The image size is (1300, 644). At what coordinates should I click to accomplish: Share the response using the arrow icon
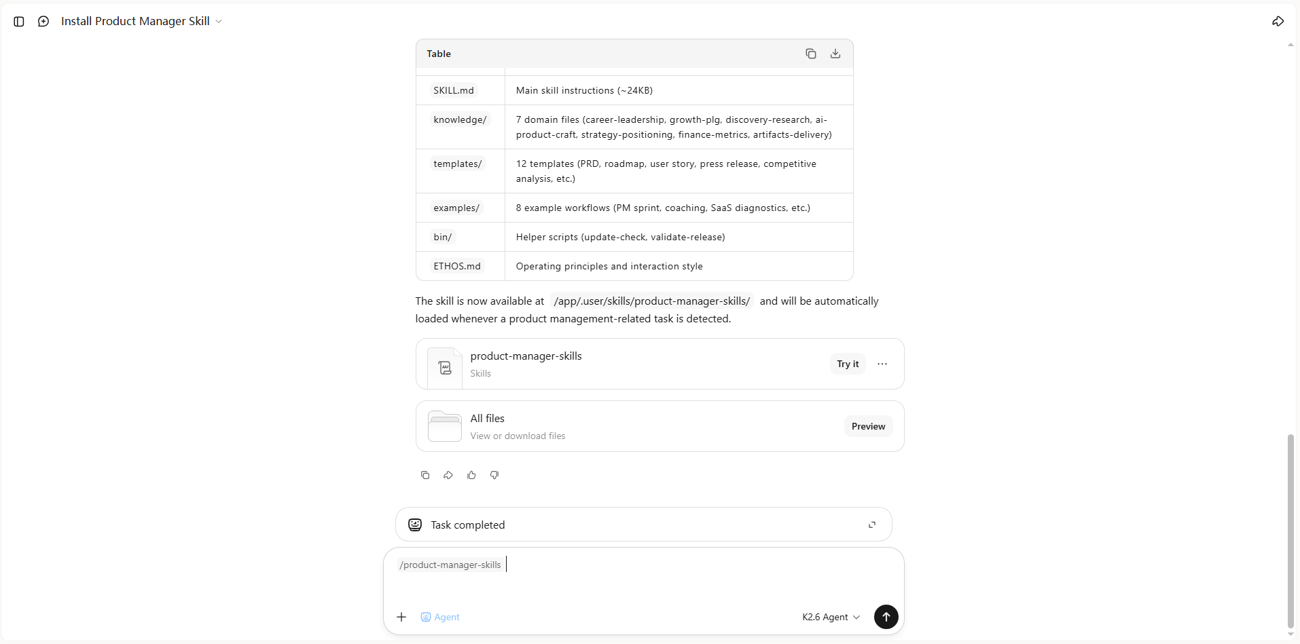pos(448,475)
